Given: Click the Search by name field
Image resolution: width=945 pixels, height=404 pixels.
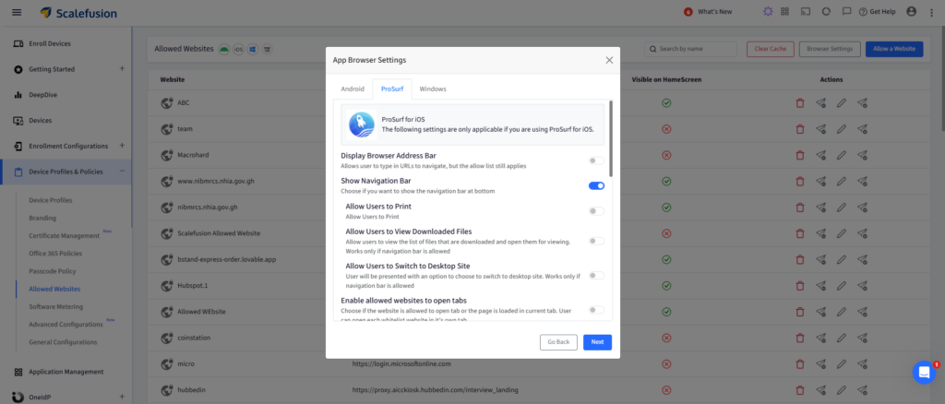Looking at the screenshot, I should click(x=690, y=49).
